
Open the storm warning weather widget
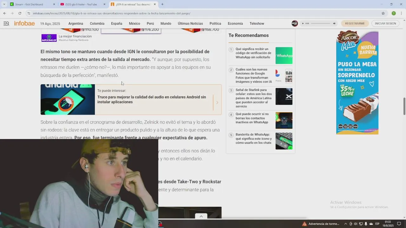pos(321,224)
